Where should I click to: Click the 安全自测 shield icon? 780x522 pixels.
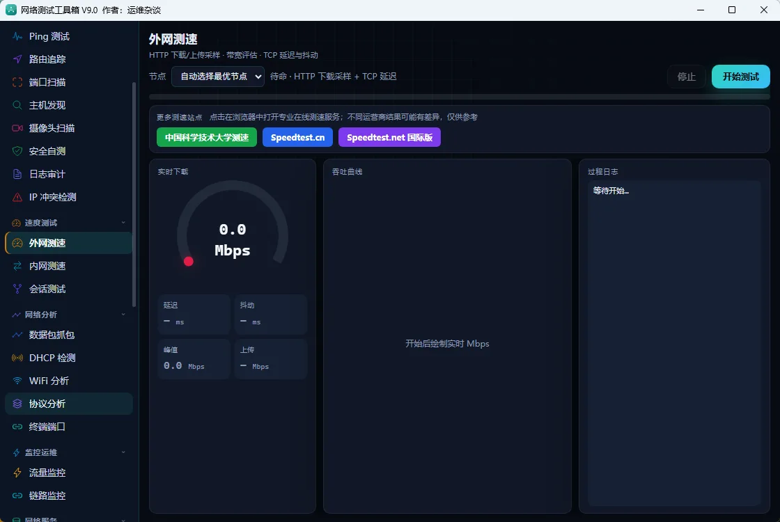(x=17, y=150)
